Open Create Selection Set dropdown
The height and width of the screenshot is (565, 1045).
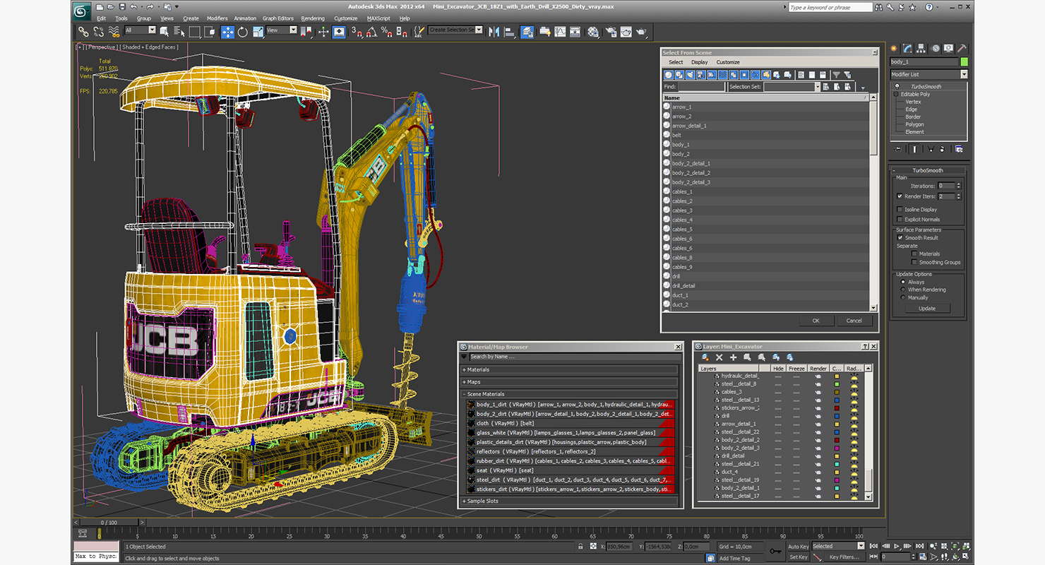point(455,30)
